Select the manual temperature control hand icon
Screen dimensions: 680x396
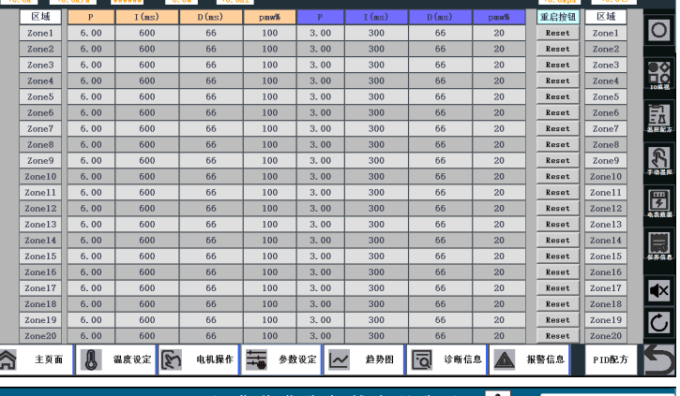(x=659, y=159)
